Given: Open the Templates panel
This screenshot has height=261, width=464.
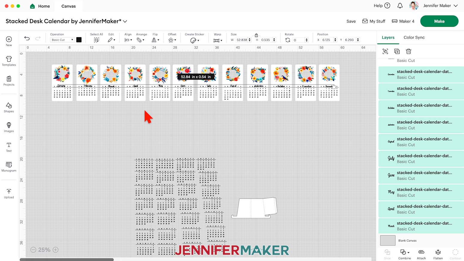Looking at the screenshot, I should click(x=9, y=61).
